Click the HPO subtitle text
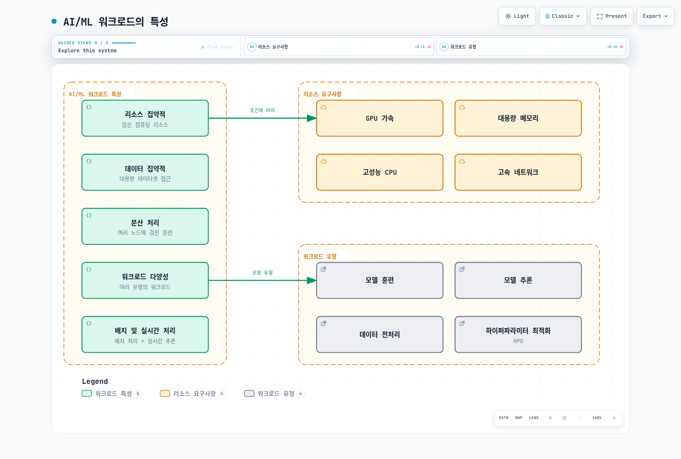Screen dimensions: 681x459 coord(518,341)
